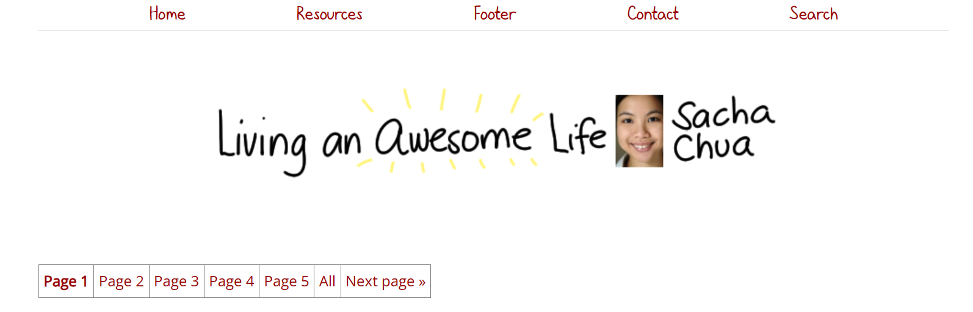Advance using the Next page » link
This screenshot has height=312, width=973.
click(x=386, y=281)
